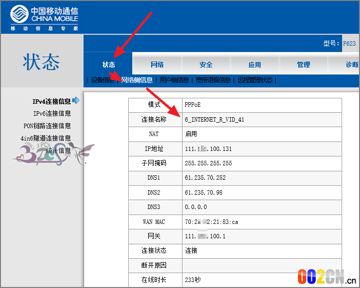
Task: Click DNS1 value 61.235.70.252
Action: point(205,178)
